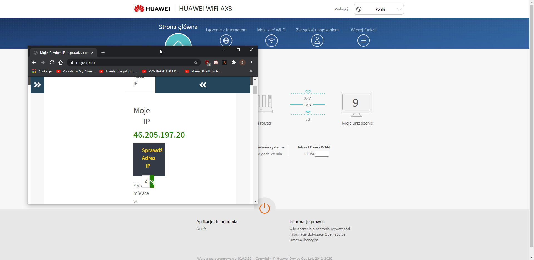Go forward in the Chrome window
This screenshot has width=534, height=260.
[43, 62]
